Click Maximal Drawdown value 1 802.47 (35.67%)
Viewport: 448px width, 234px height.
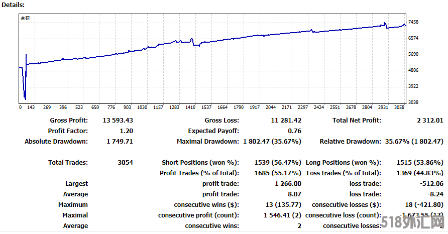pos(272,142)
